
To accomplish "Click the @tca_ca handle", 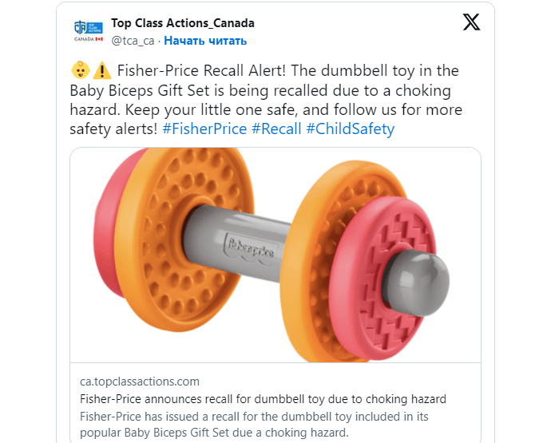I will [x=132, y=40].
